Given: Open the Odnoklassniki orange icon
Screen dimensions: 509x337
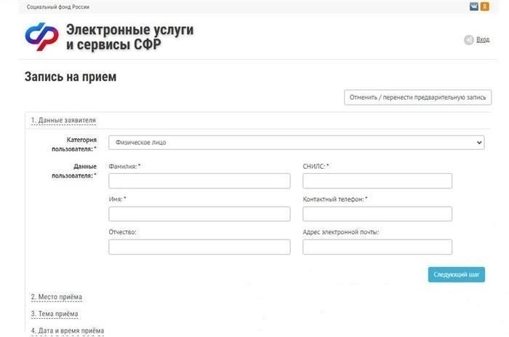Looking at the screenshot, I should [484, 7].
